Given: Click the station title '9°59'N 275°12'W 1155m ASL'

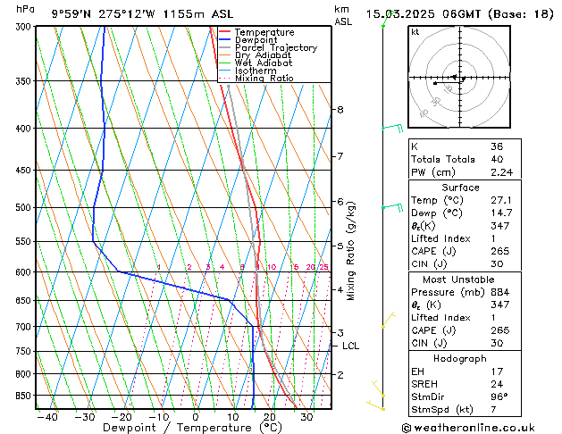Looking at the screenshot, I should (x=142, y=14).
